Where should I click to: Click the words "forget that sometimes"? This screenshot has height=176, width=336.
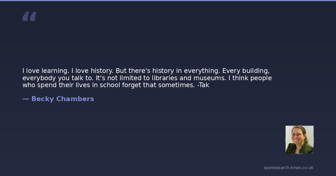(158, 85)
